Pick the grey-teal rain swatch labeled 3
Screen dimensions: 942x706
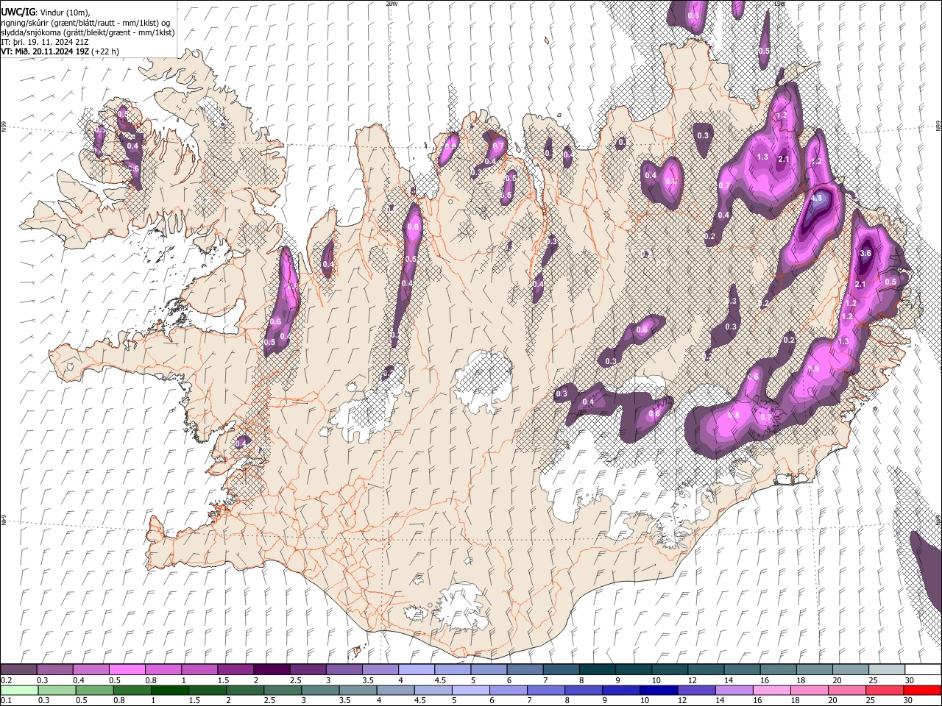320,691
